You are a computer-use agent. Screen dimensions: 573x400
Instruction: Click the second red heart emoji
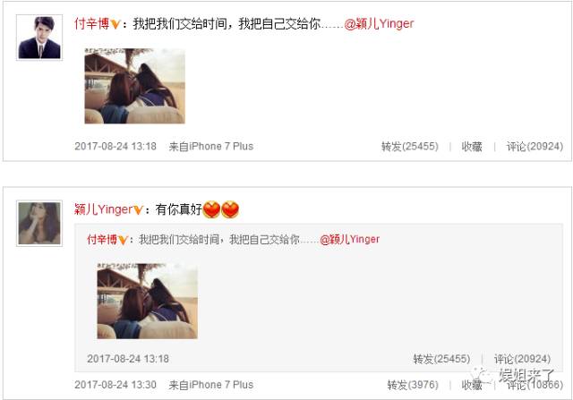pos(230,209)
